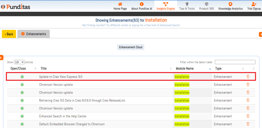This screenshot has width=262, height=128.
Task: Click the Punditas logo
Action: 16,7
